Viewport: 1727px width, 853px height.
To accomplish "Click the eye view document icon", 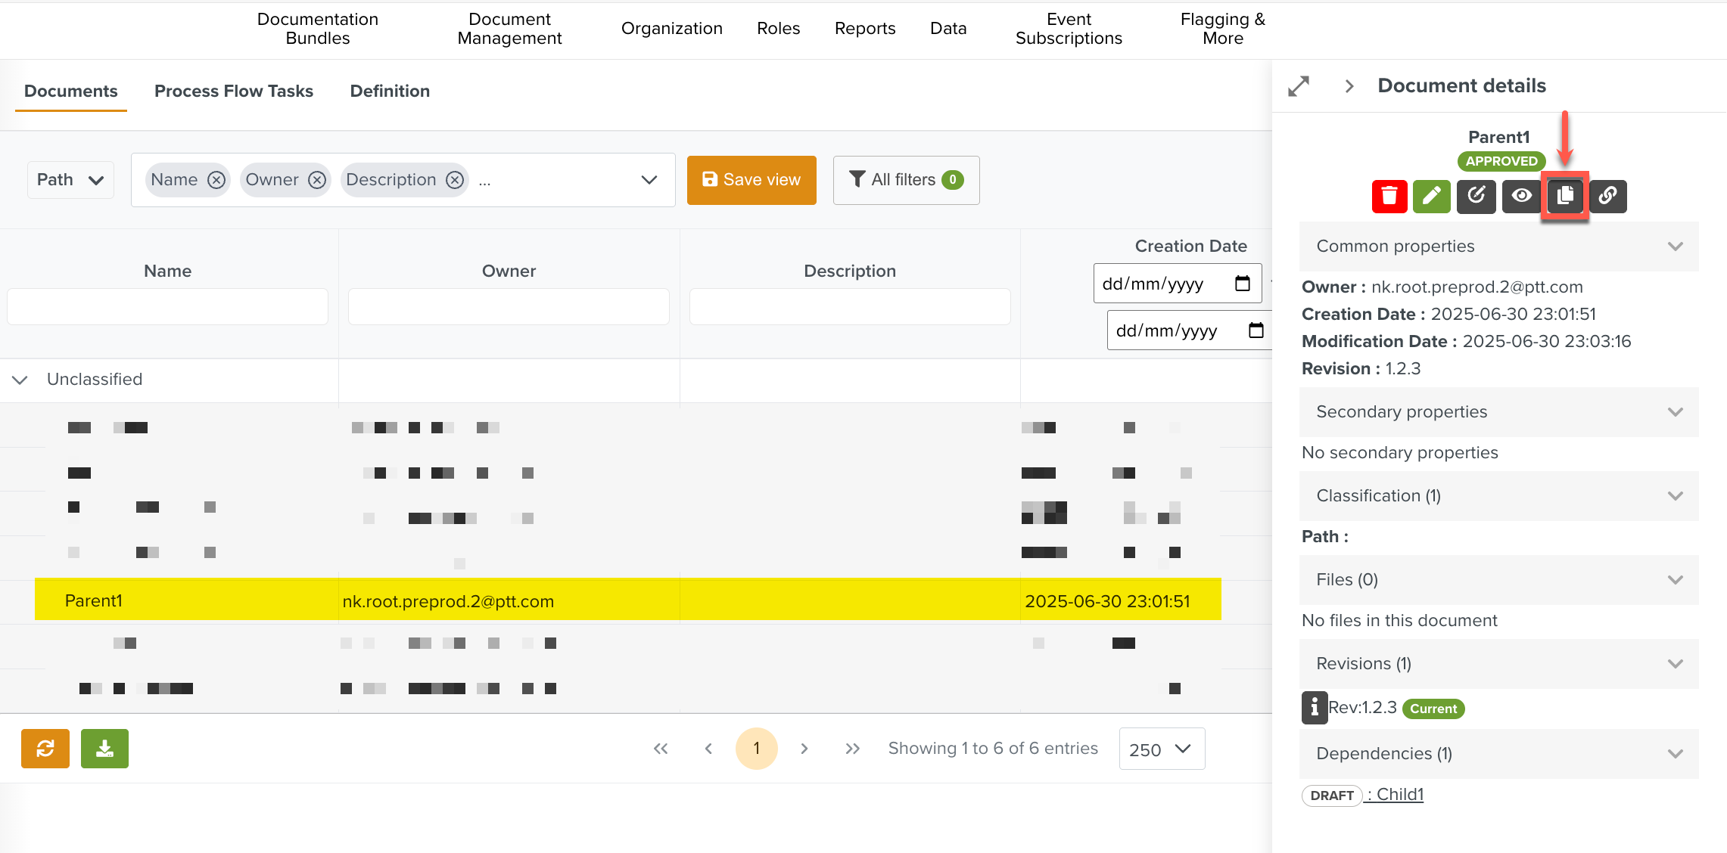I will [x=1522, y=197].
